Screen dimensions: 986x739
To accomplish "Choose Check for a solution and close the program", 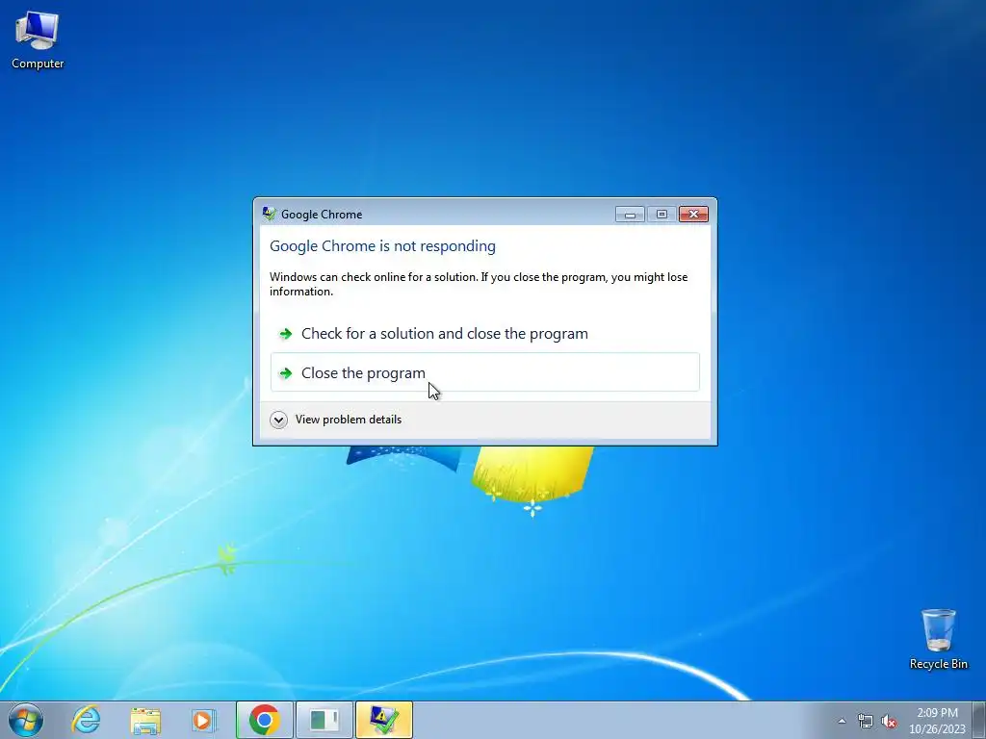I will (x=485, y=334).
